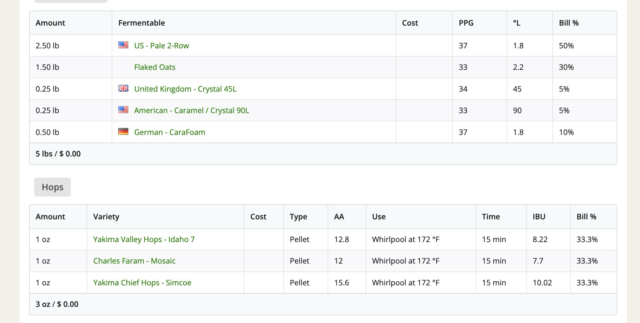Open Charles Faram - Mosaic hop link
Image resolution: width=640 pixels, height=323 pixels.
(x=134, y=261)
